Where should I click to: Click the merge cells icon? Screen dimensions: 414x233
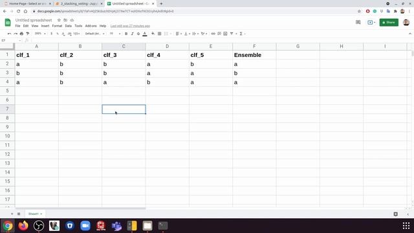point(166,34)
